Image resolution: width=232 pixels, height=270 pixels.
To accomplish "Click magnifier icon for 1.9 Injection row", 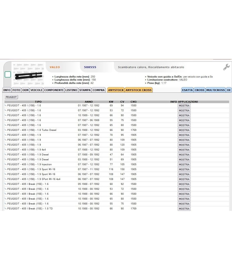I will tap(5, 164).
